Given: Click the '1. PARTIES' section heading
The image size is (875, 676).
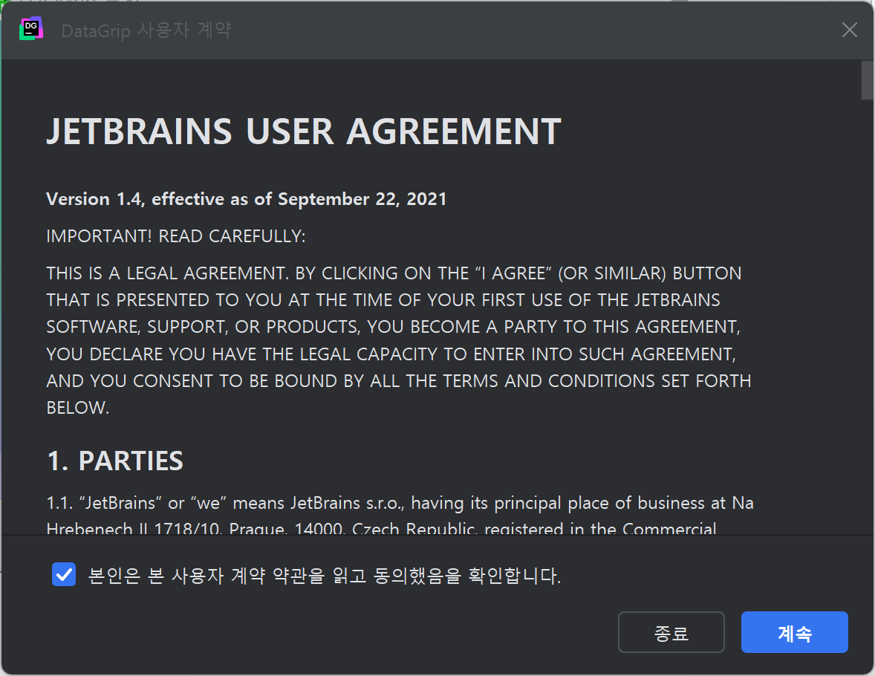Looking at the screenshot, I should click(x=115, y=461).
